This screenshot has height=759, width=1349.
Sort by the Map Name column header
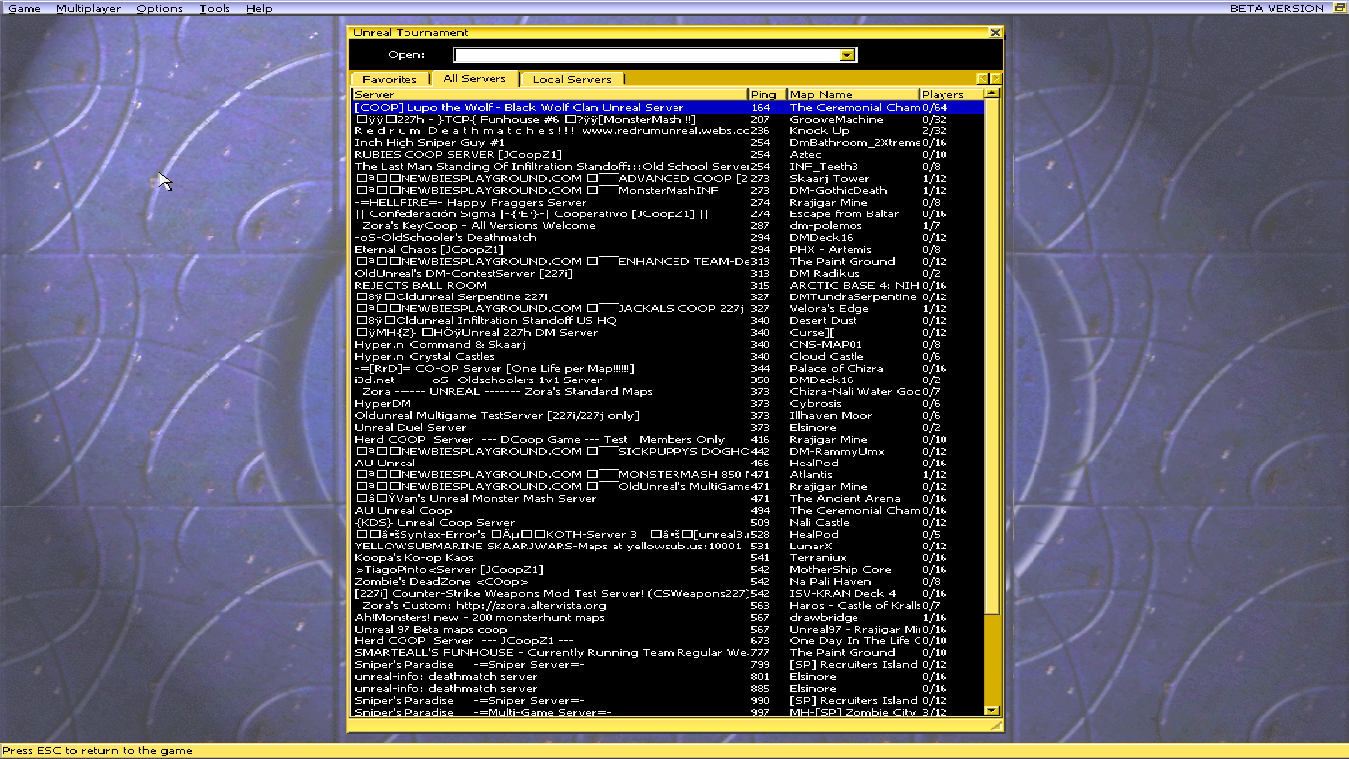click(854, 94)
